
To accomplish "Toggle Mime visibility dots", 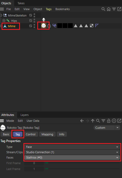I will pos(34,26).
